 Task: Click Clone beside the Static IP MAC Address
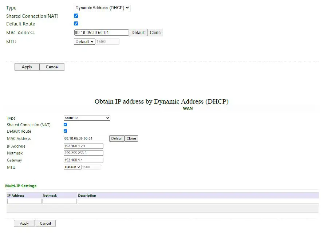[131, 138]
